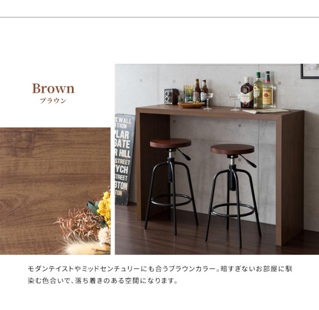Image resolution: width=319 pixels, height=310 pixels.
Task: Select the left bar stool seat
Action: pyautogui.click(x=170, y=143)
